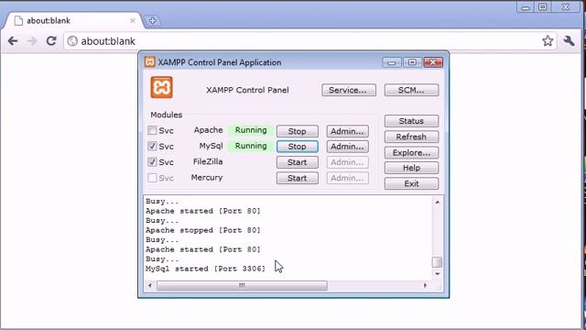Screen dimensions: 586x330
Task: Minimize the XAMPP Control Panel window
Action: (x=391, y=62)
